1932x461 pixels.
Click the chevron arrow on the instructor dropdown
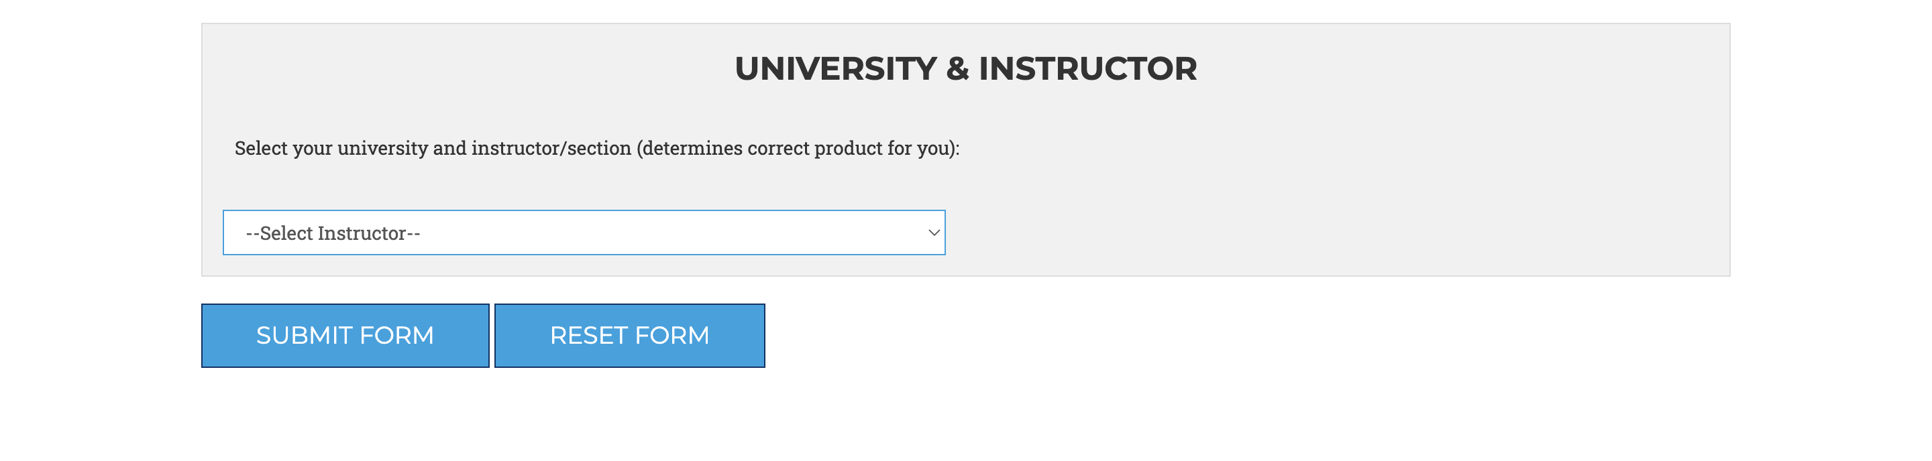coord(934,233)
